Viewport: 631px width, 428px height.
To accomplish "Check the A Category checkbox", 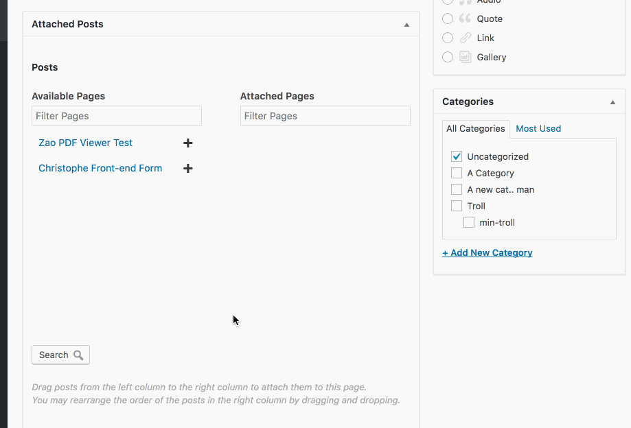I will coord(457,173).
